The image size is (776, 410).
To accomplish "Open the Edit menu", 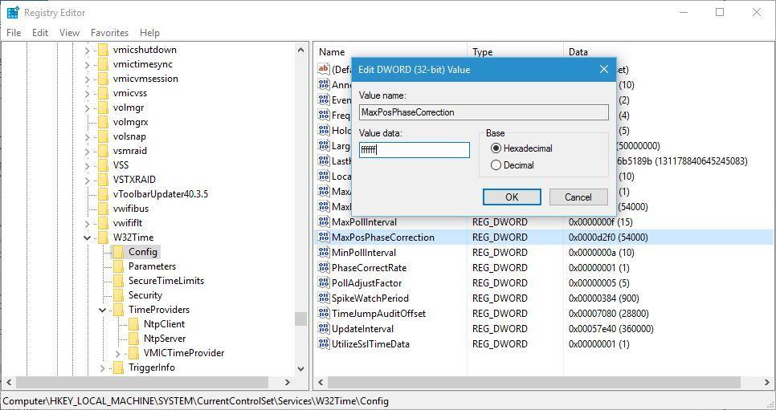I will tap(40, 33).
